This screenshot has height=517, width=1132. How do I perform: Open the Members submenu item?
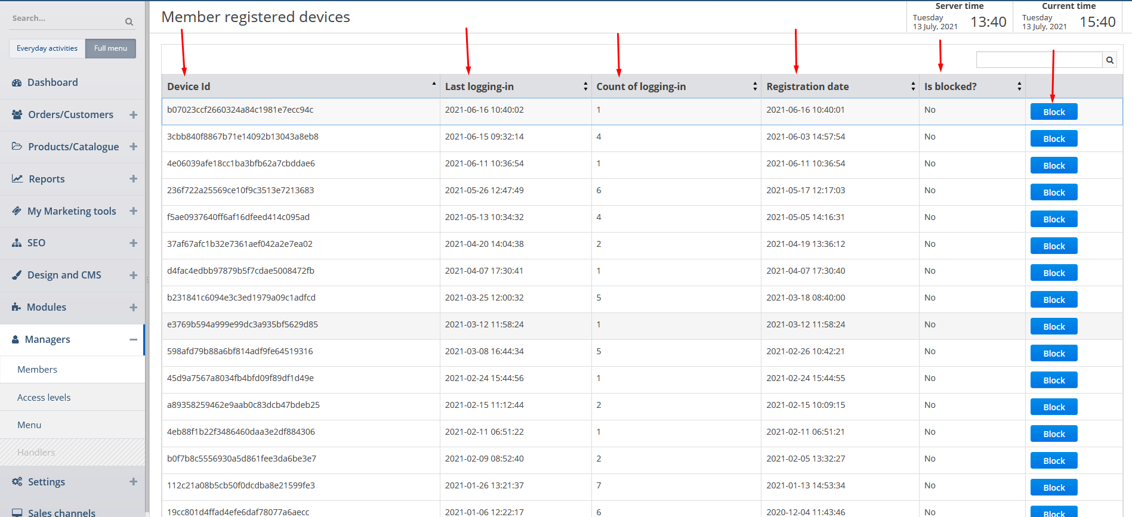coord(38,370)
